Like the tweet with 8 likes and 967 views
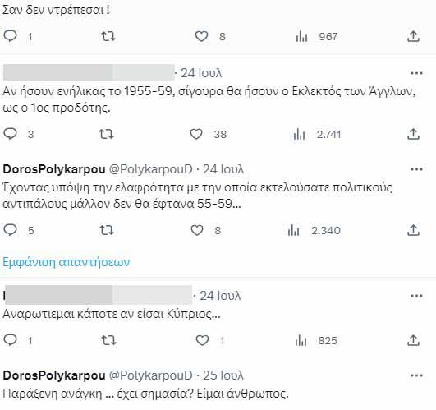The height and width of the screenshot is (410, 436). click(201, 36)
